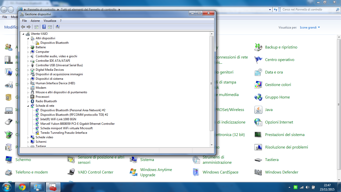Open Centro operativo flag icon
Screen dimensions: 341x192
pos(258,59)
